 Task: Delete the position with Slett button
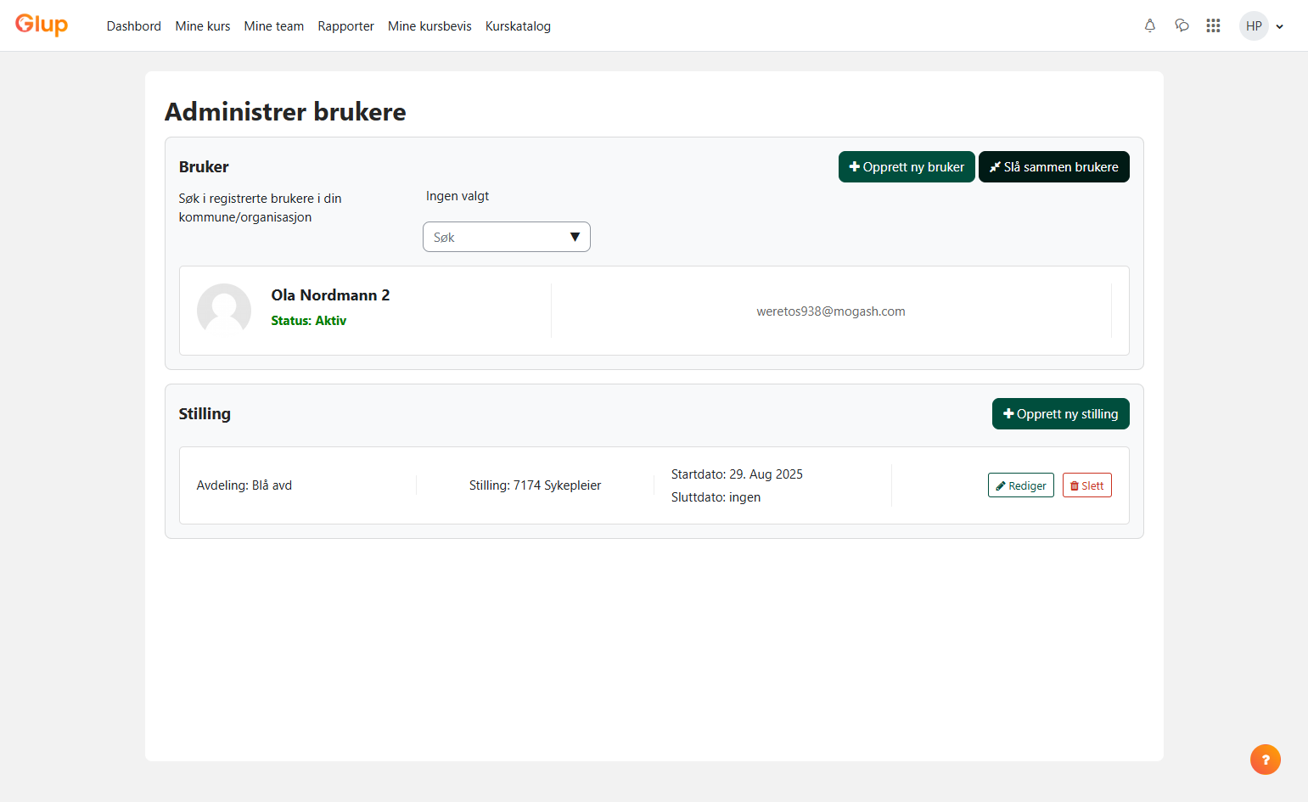pyautogui.click(x=1087, y=485)
